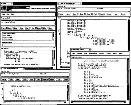Select the symbol/ftest row in Program List
The height and width of the screenshot is (105, 131).
pos(28,22)
